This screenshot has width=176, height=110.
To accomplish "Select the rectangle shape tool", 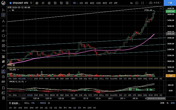I will [x=3, y=36].
